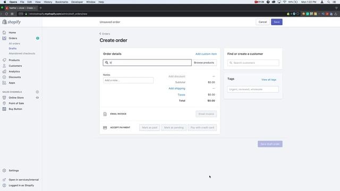Click the browser address bar
Viewport: 340px width, 191px height.
pos(152,14)
